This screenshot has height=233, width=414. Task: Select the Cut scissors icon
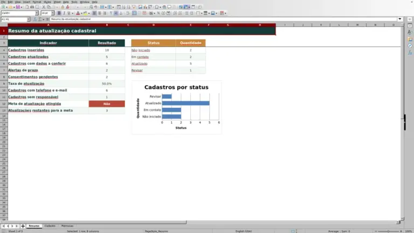click(44, 7)
